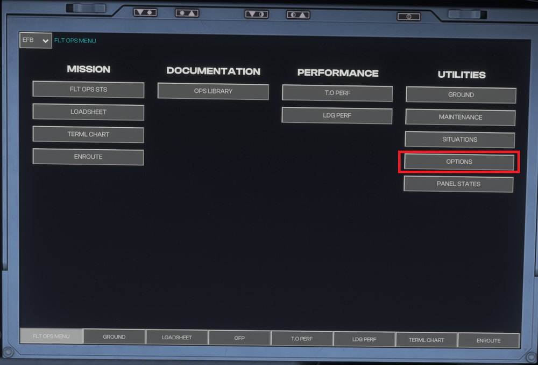Open the FLT OPS STS page
Image resolution: width=538 pixels, height=365 pixels.
pos(88,90)
